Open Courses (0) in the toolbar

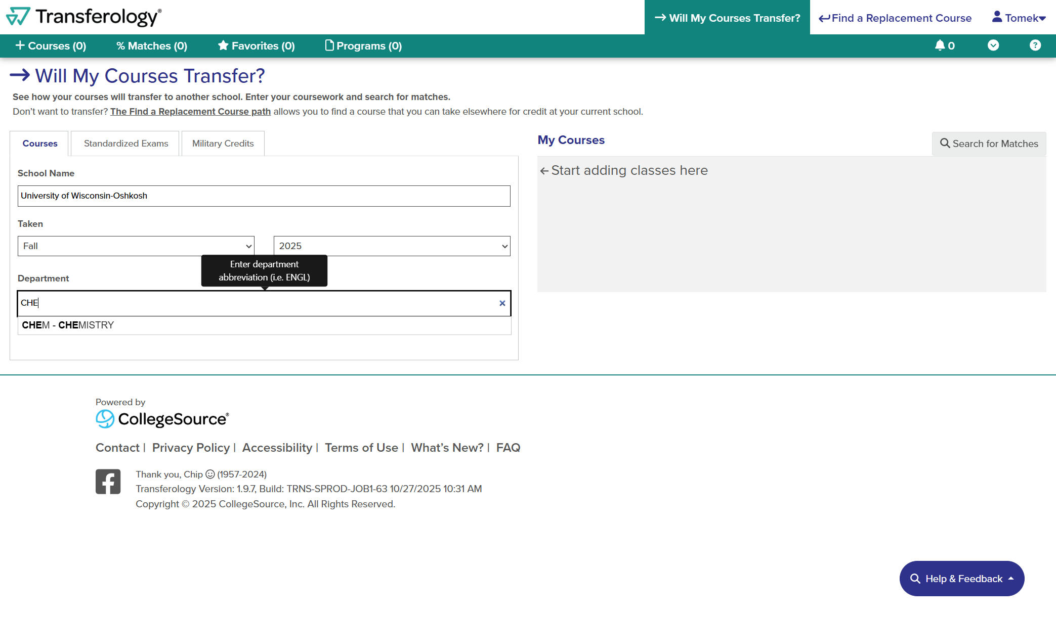point(51,45)
